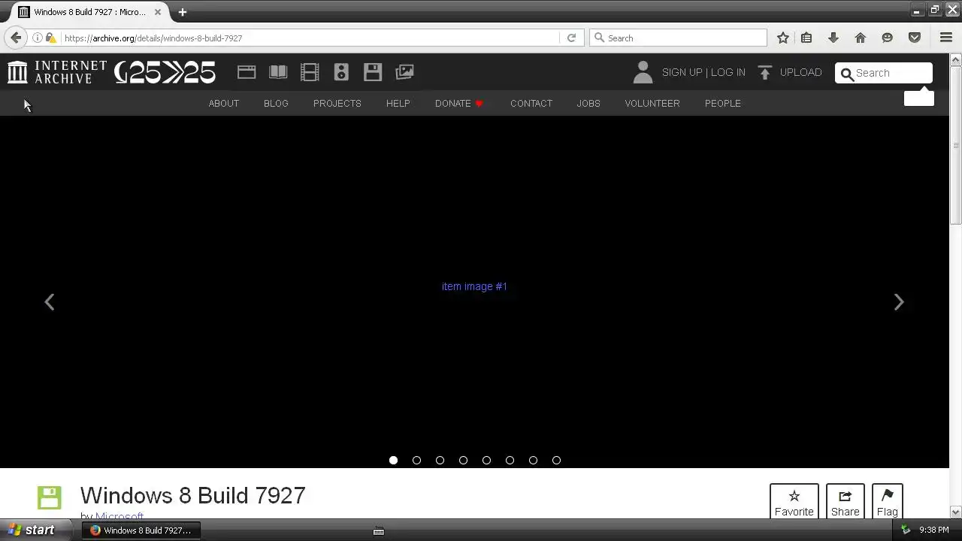The width and height of the screenshot is (962, 541).
Task: Click the Internet Archive search field
Action: [884, 73]
